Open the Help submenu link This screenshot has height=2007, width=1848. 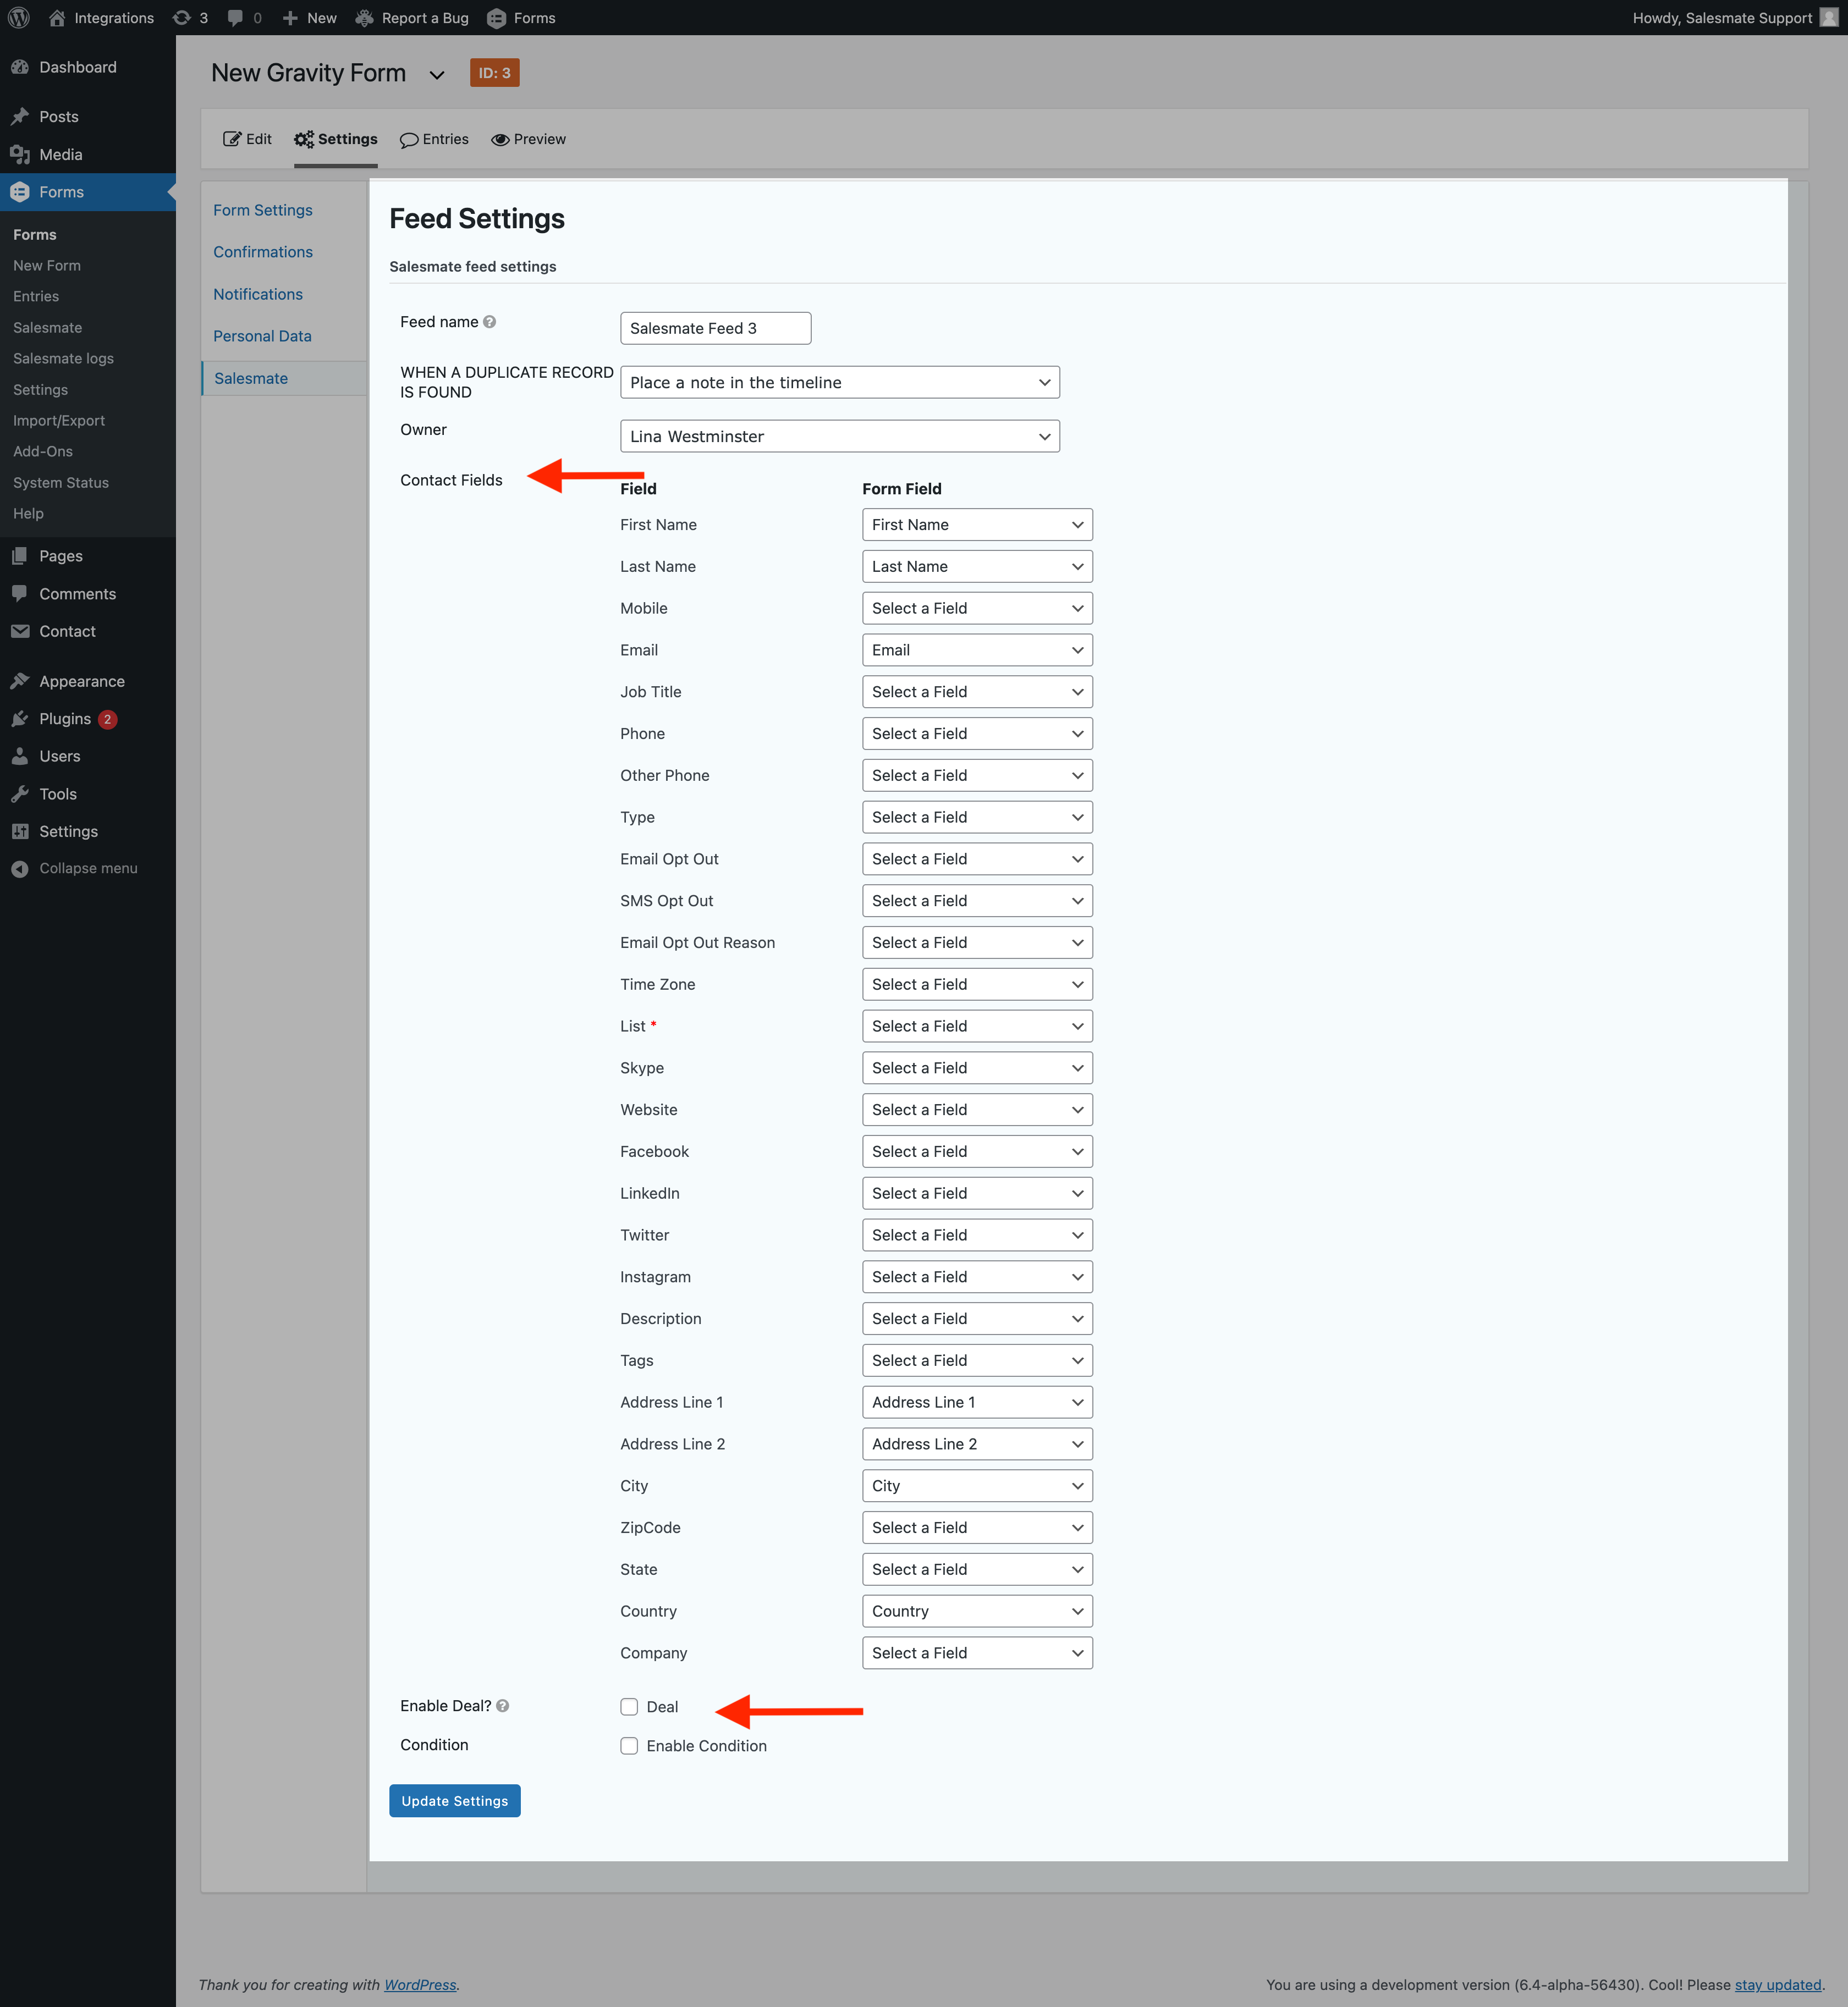click(x=28, y=512)
